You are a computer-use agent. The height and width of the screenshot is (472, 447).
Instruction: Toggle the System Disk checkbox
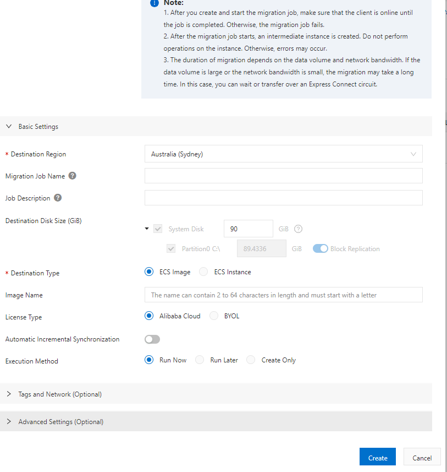[x=158, y=229]
